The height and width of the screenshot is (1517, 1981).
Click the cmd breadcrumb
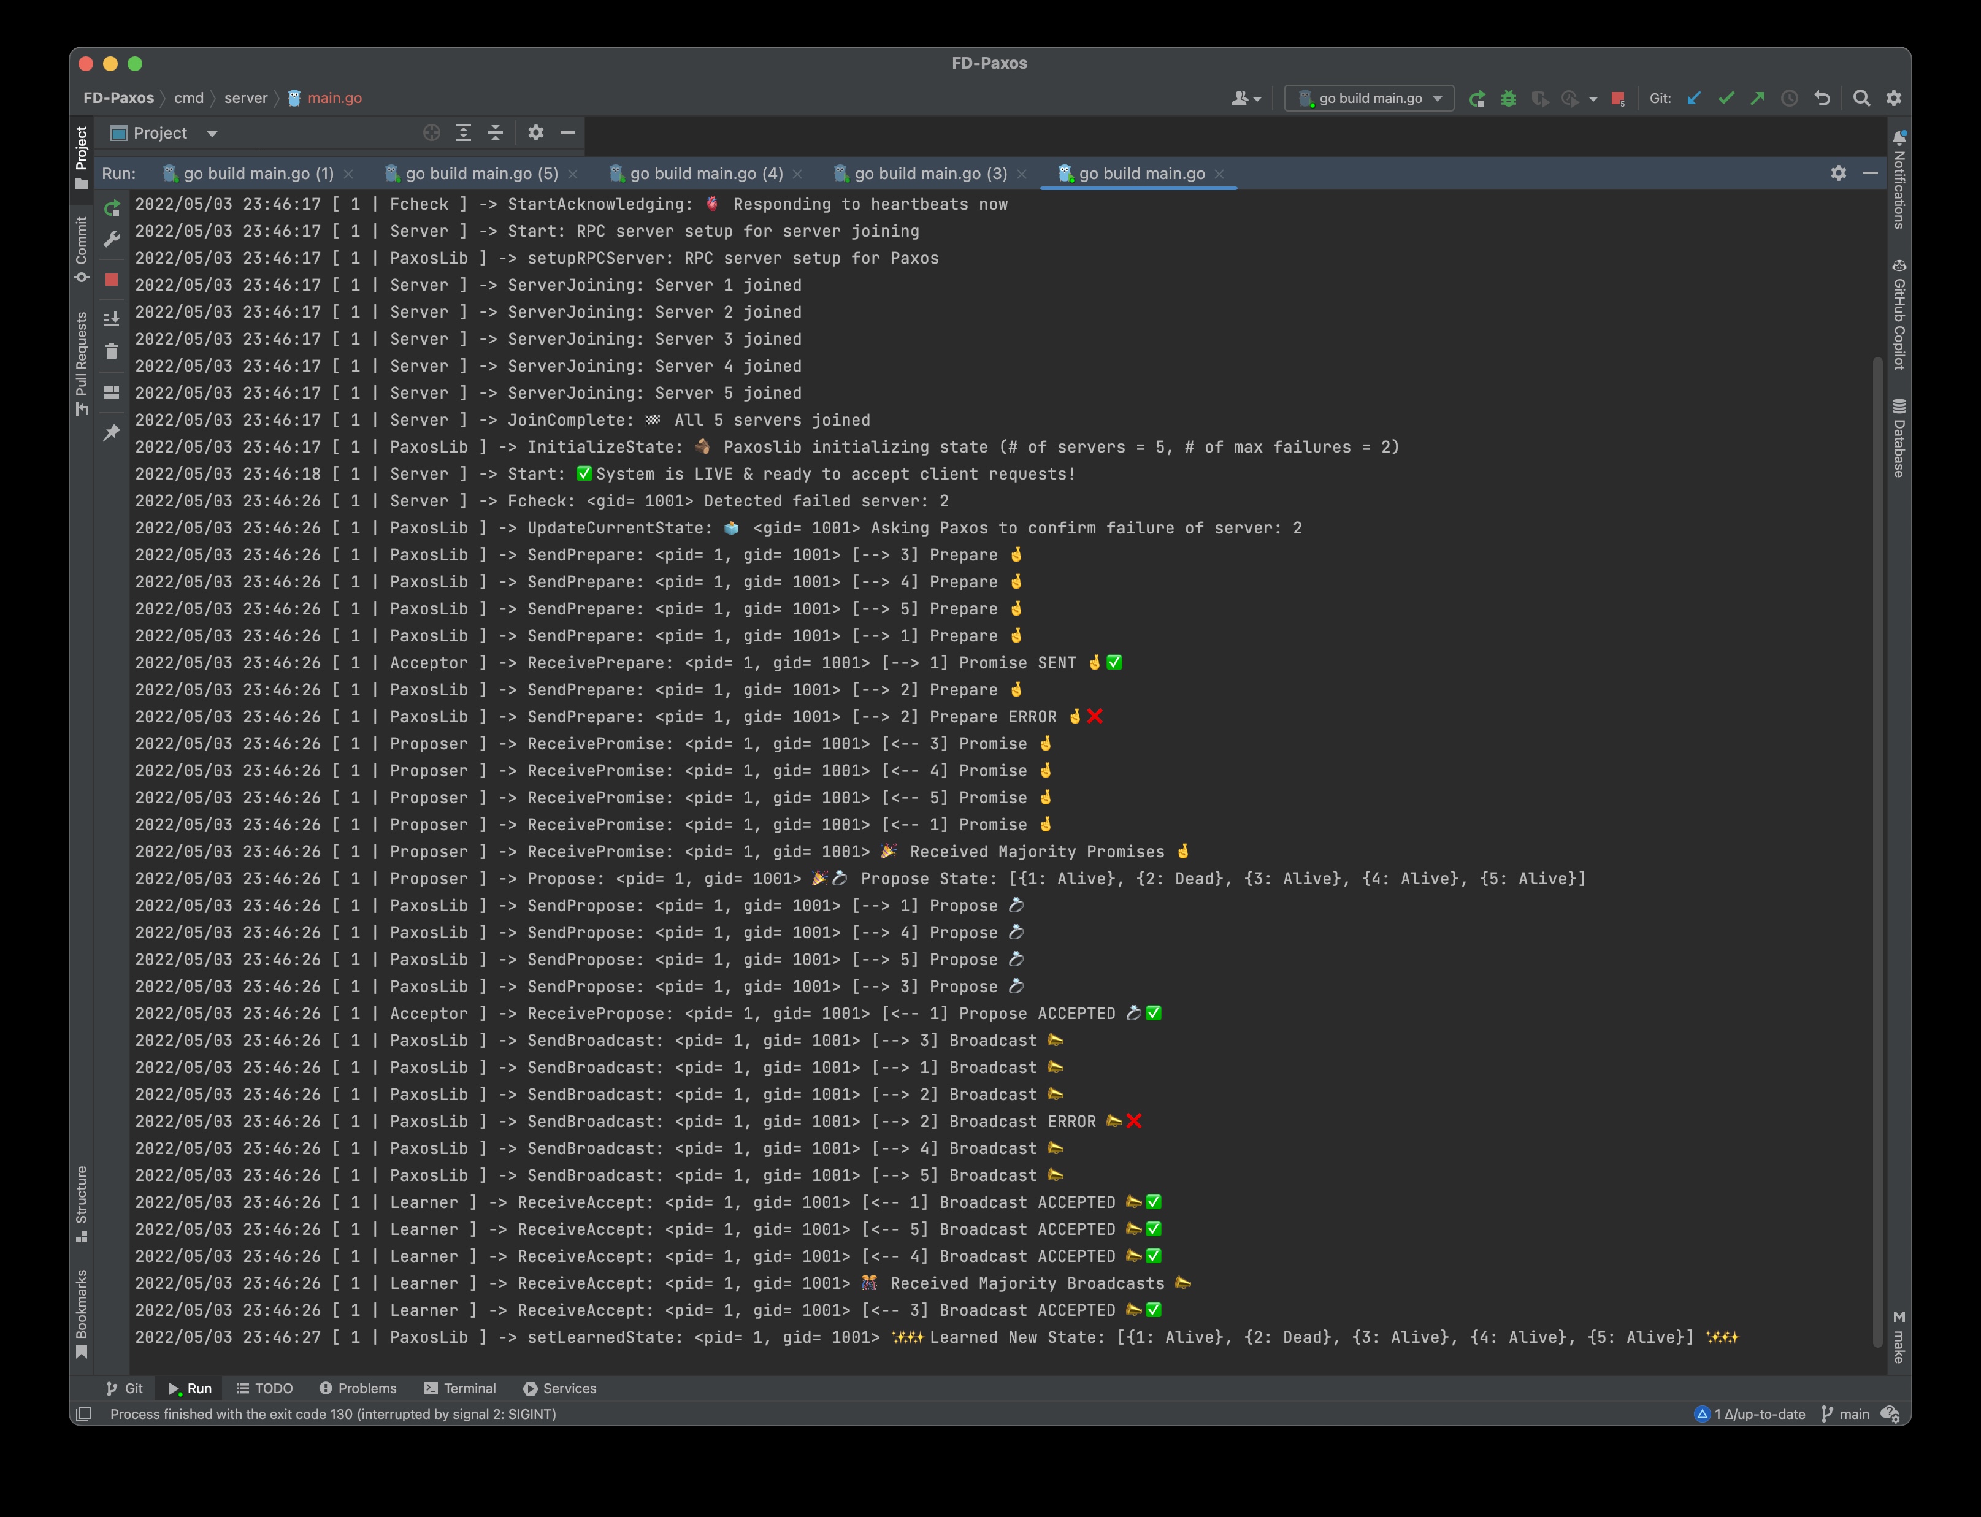(x=189, y=97)
